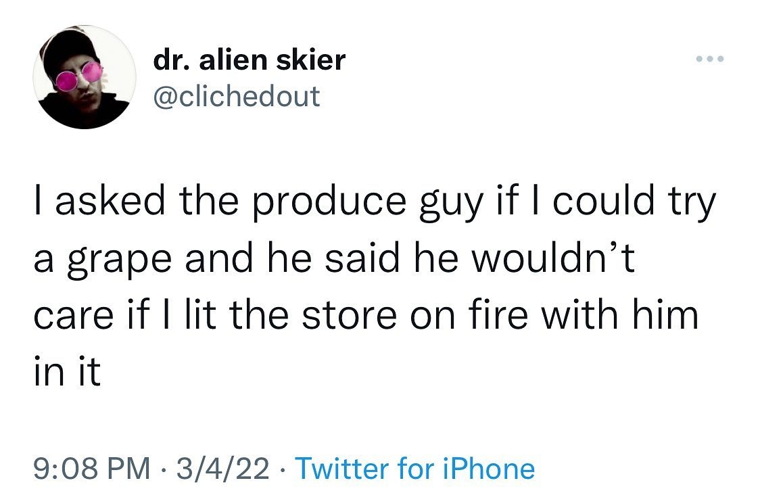Click the tweet's first line about produce guy

(x=375, y=201)
